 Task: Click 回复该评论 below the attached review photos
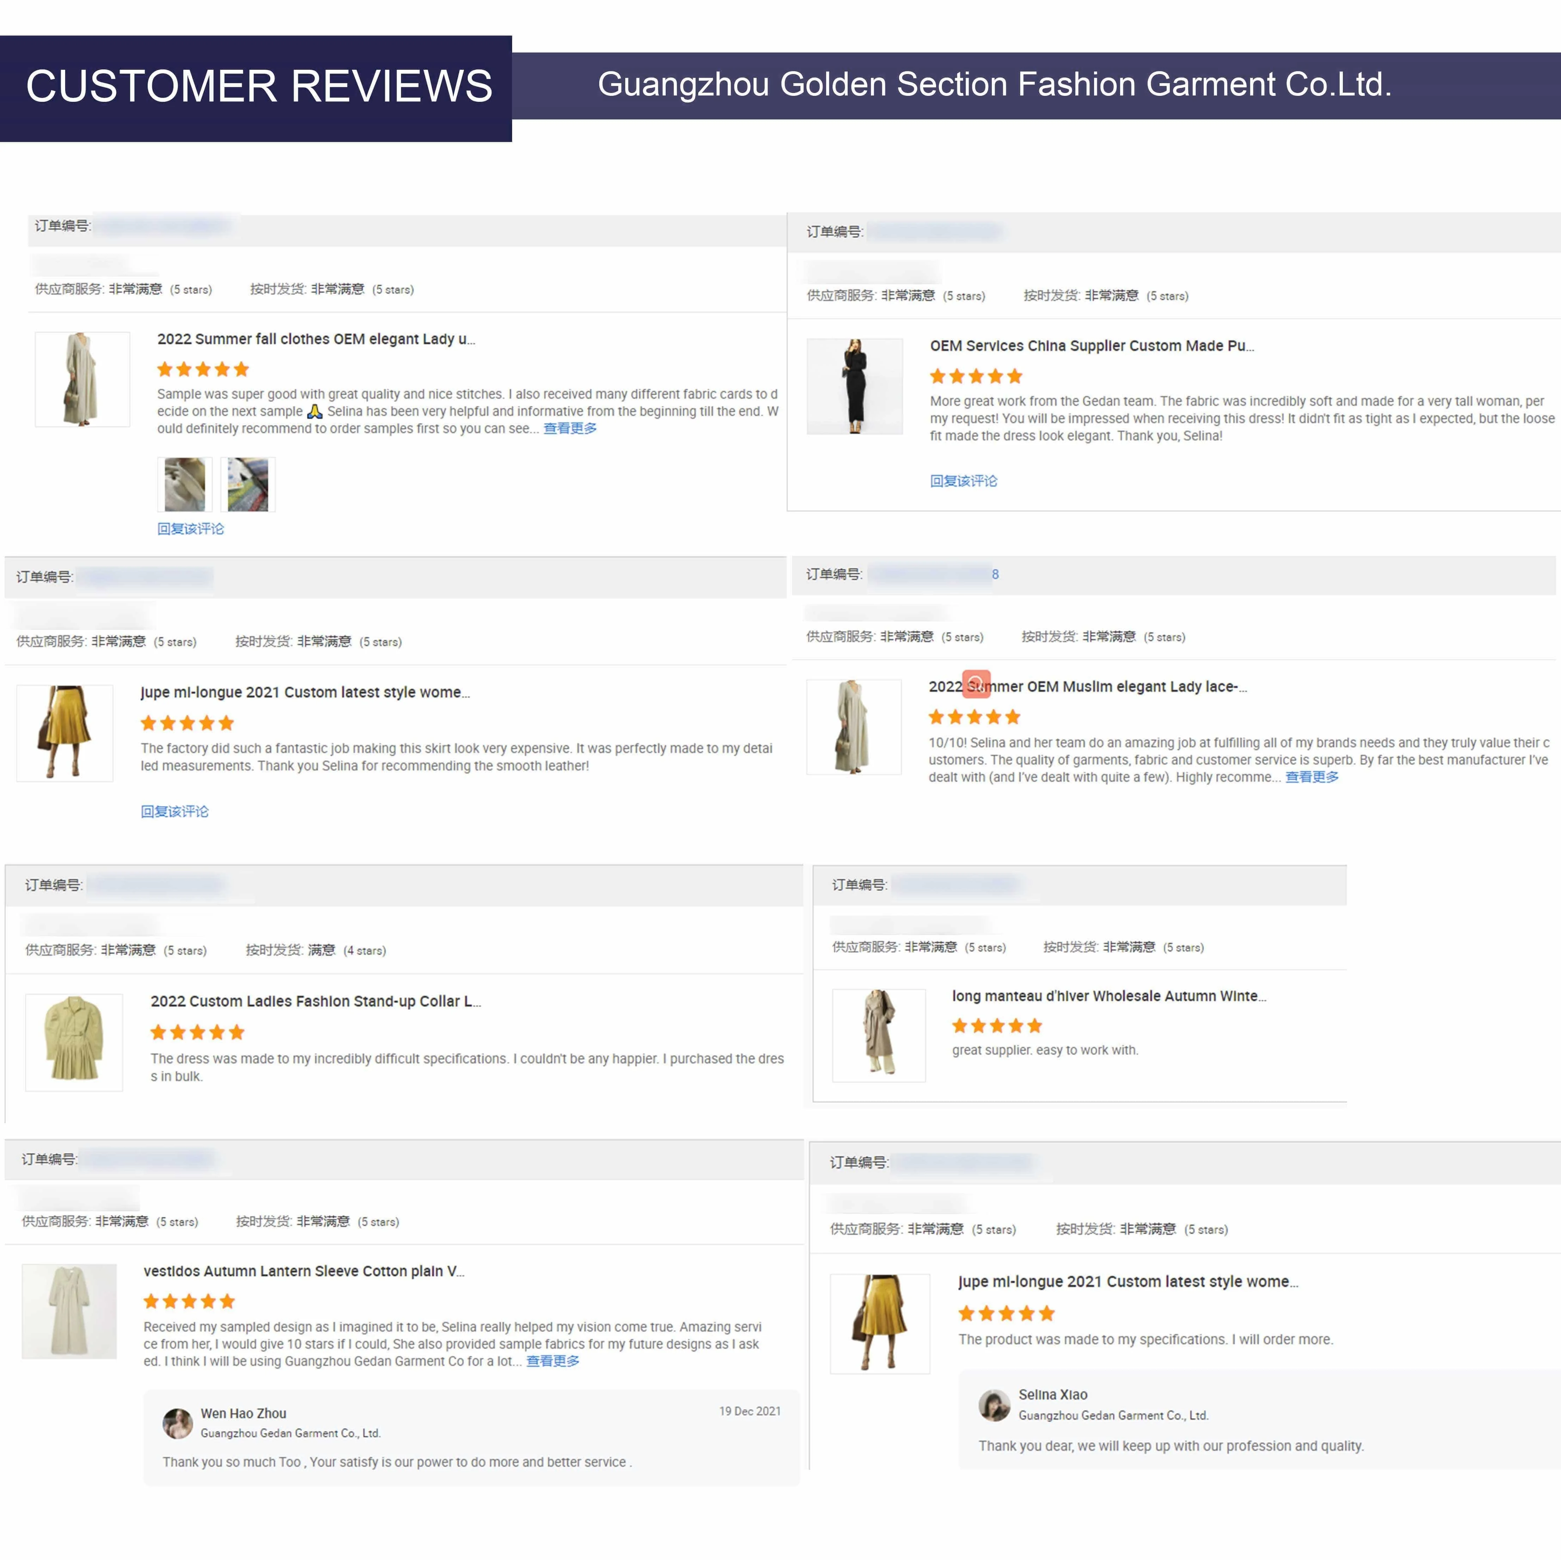pos(191,529)
